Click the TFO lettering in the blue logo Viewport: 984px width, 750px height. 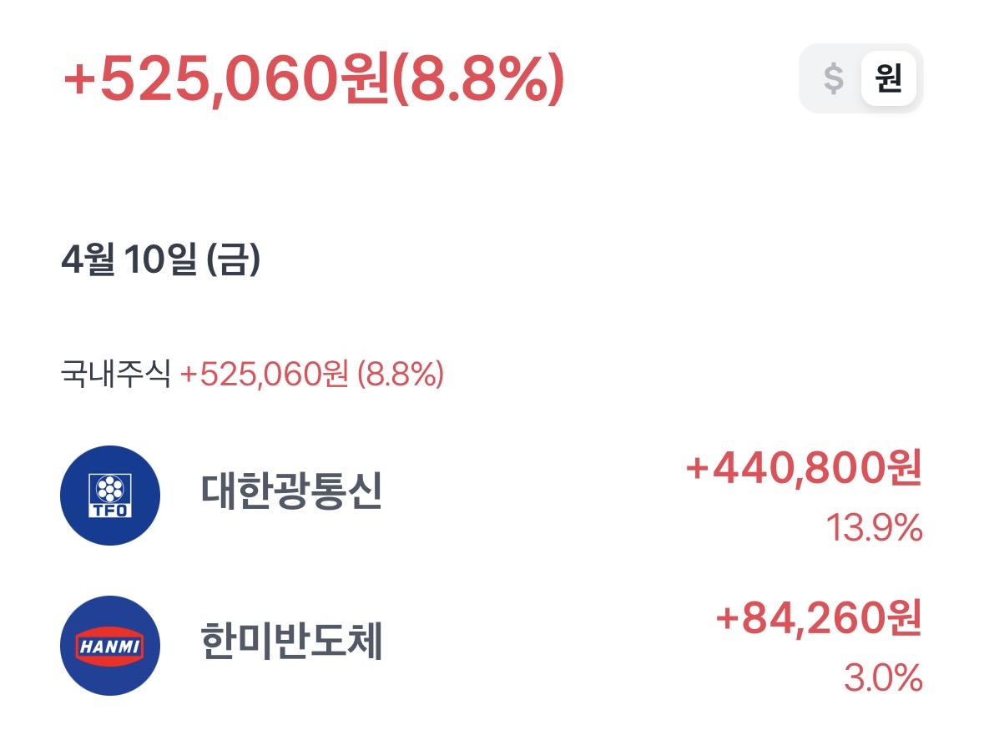pyautogui.click(x=110, y=509)
